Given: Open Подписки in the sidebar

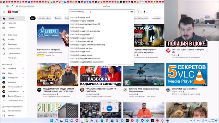Looking at the screenshot, I should tap(13, 28).
